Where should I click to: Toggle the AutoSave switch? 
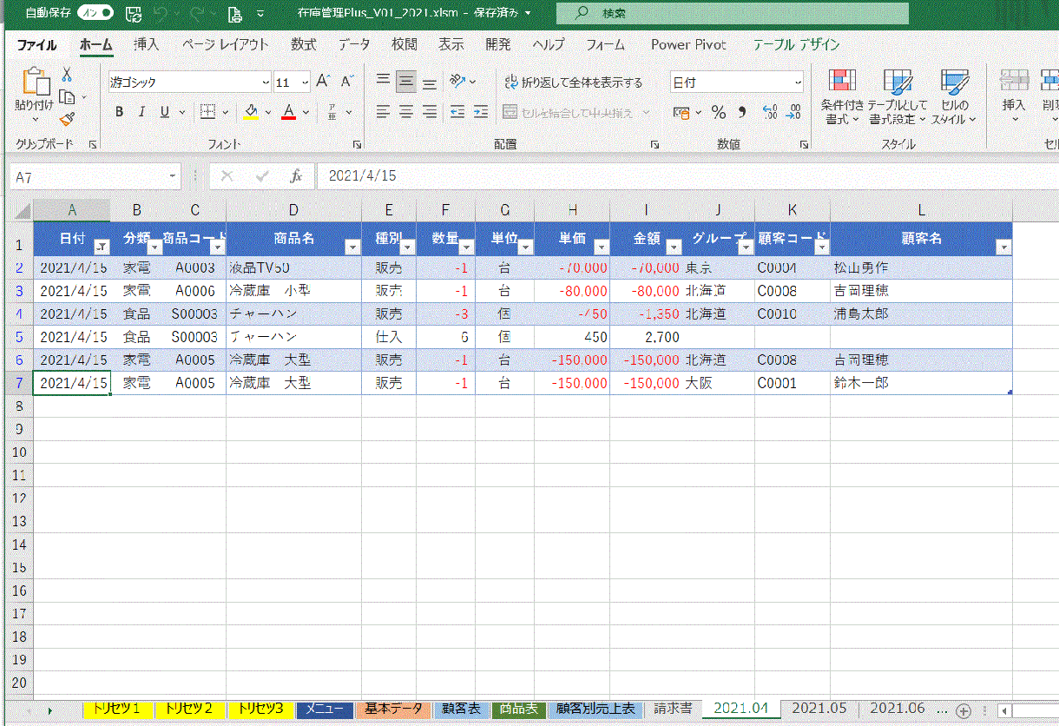point(95,13)
